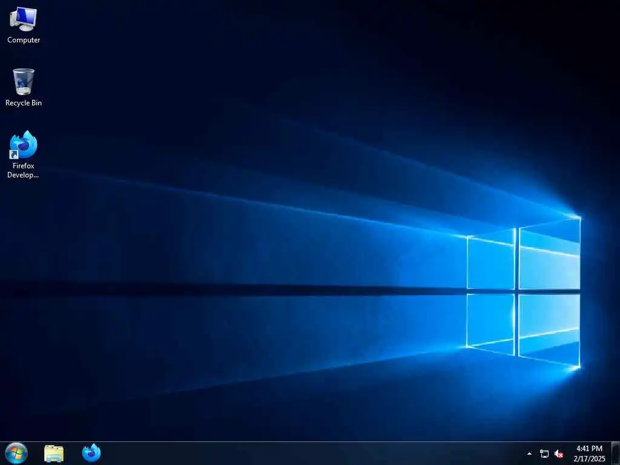
Task: Select the Firefox Developer Edition desktop shortcut
Action: click(x=24, y=154)
